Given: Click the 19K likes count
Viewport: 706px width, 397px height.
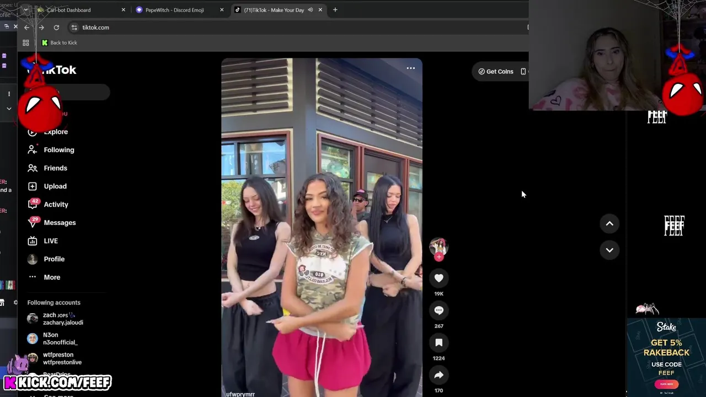Looking at the screenshot, I should tap(439, 294).
